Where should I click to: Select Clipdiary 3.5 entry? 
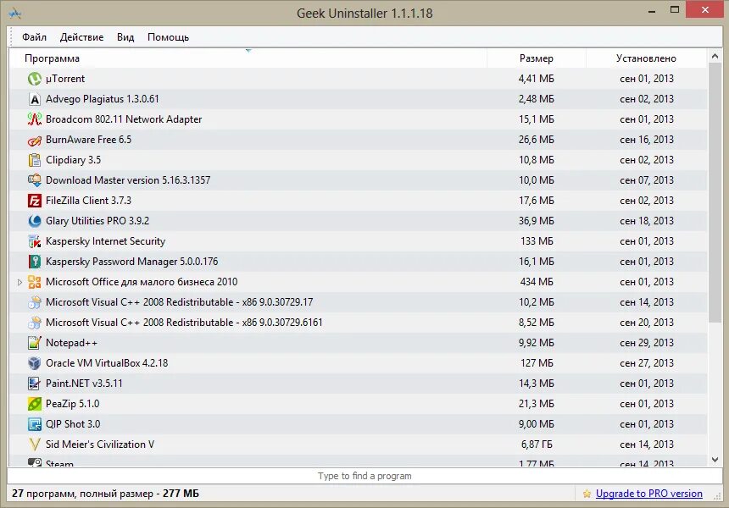(x=74, y=160)
